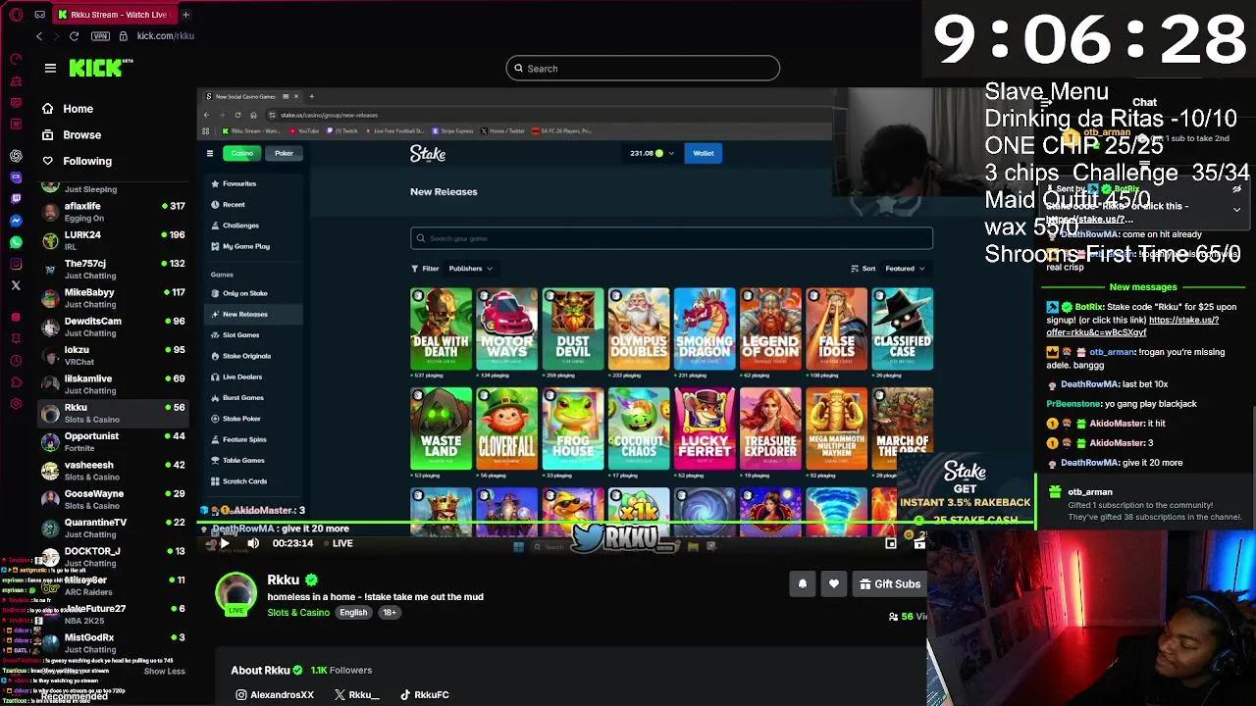The width and height of the screenshot is (1256, 706).
Task: Open Messenger in Opera sidebar
Action: coord(16,221)
